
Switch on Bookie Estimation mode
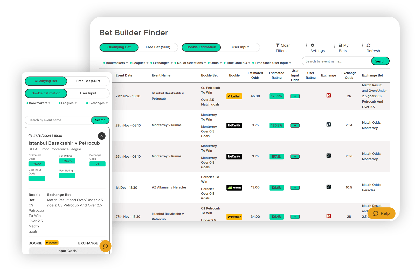201,47
